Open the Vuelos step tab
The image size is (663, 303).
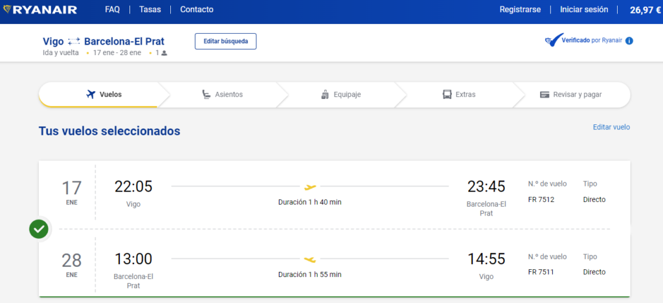(98, 95)
